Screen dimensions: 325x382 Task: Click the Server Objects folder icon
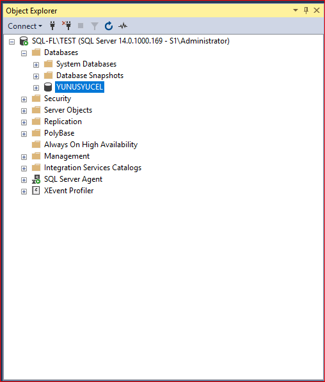pos(36,110)
